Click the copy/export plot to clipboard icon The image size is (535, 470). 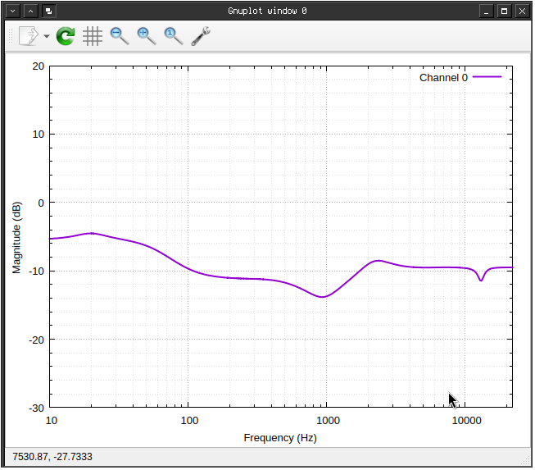pyautogui.click(x=29, y=36)
